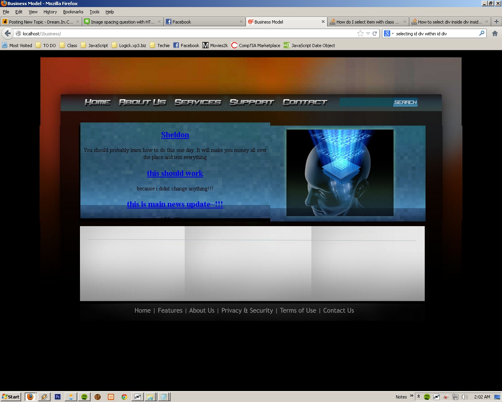Open the Most Visited bookmarks button
Viewport: 502px width, 402px height.
[17, 46]
